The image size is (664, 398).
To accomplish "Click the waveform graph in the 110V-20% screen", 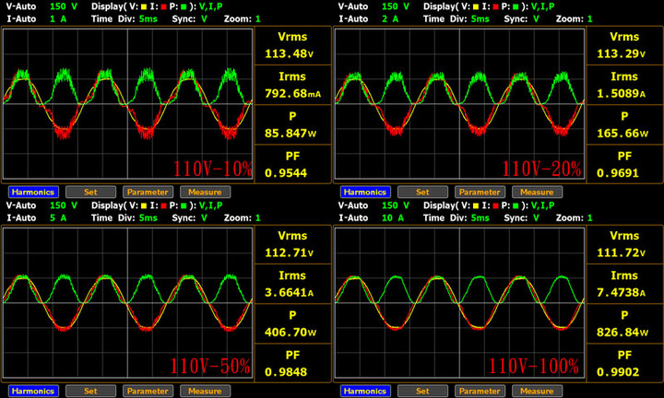I will tap(459, 103).
